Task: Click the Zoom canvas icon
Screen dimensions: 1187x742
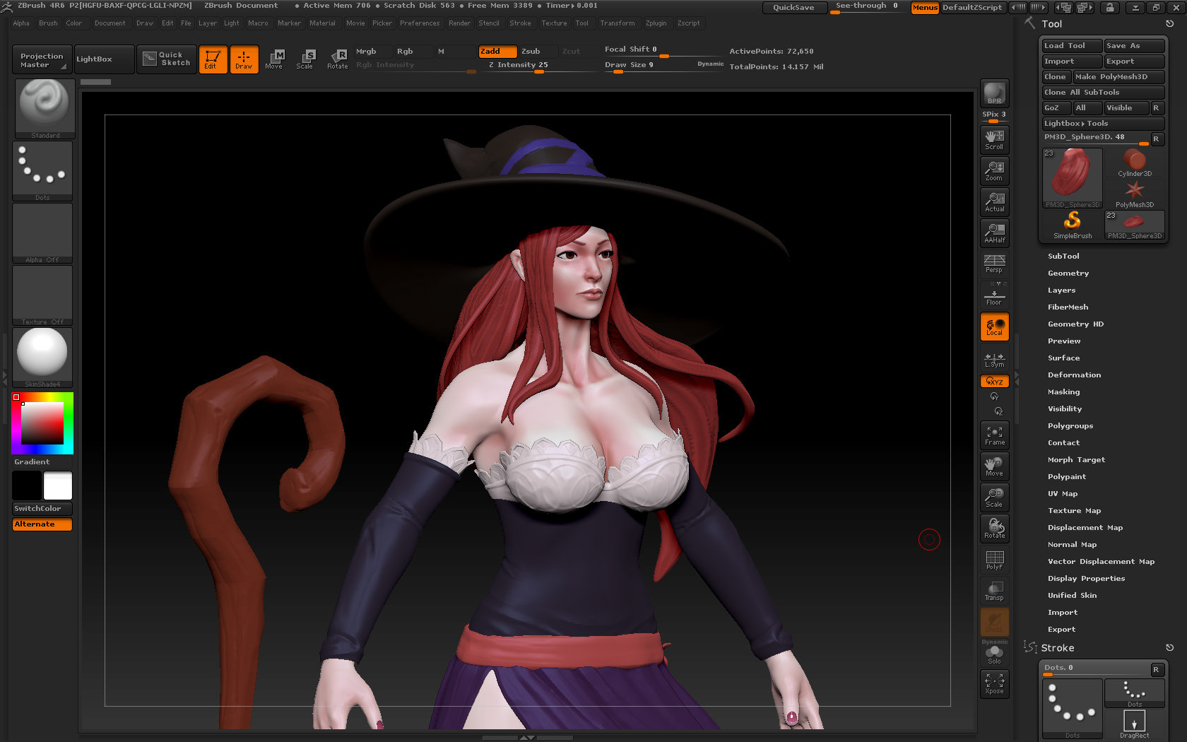Action: click(994, 170)
